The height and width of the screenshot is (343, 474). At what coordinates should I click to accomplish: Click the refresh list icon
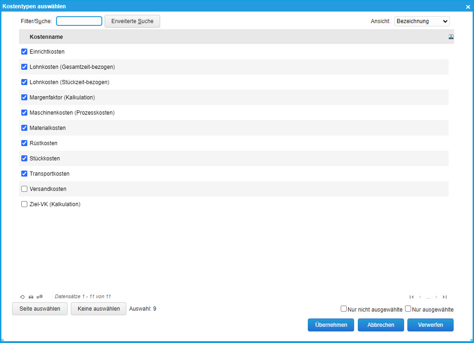22,297
